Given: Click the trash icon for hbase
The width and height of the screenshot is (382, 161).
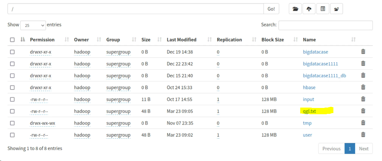Looking at the screenshot, I should pos(363,87).
